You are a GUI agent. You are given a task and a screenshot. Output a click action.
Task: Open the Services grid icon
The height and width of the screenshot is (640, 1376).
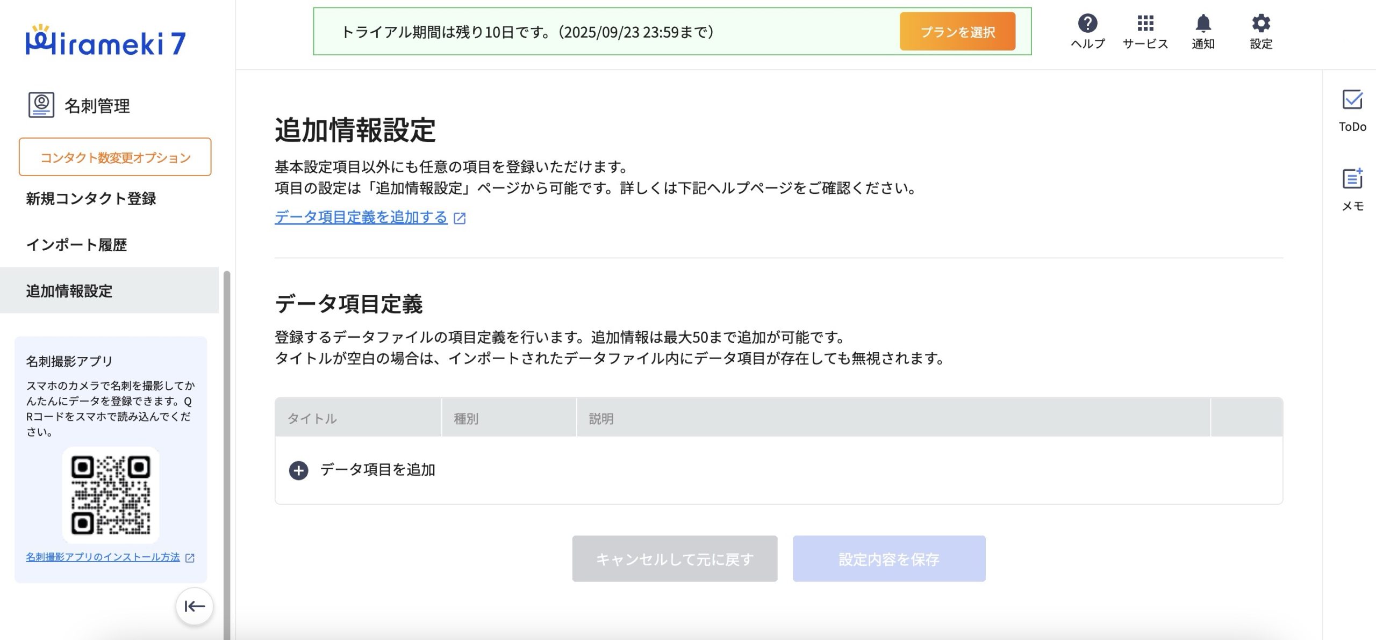coord(1145,24)
